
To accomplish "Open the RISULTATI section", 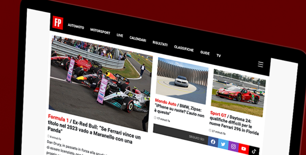I will 160,43.
